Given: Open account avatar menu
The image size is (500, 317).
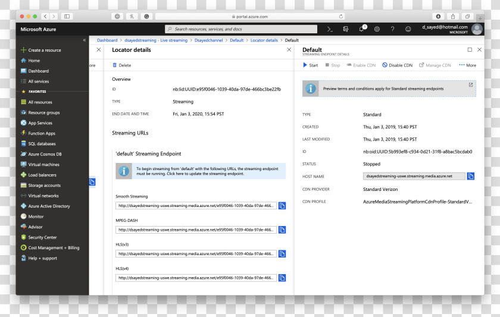Looking at the screenshot, I should (x=477, y=29).
